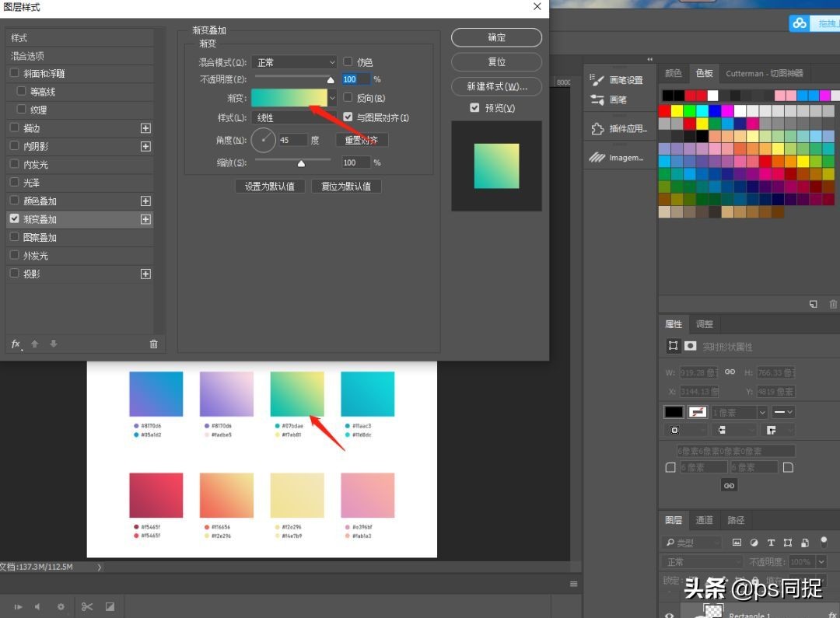Click the gradient color bar to edit it
The width and height of the screenshot is (840, 618).
tap(289, 98)
